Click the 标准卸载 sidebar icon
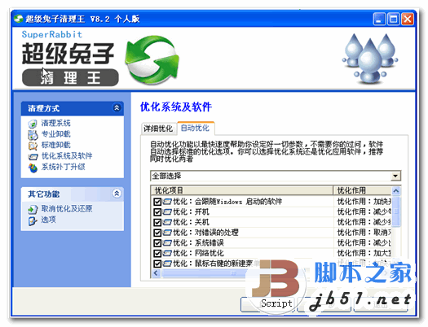The image size is (428, 327). [x=33, y=146]
